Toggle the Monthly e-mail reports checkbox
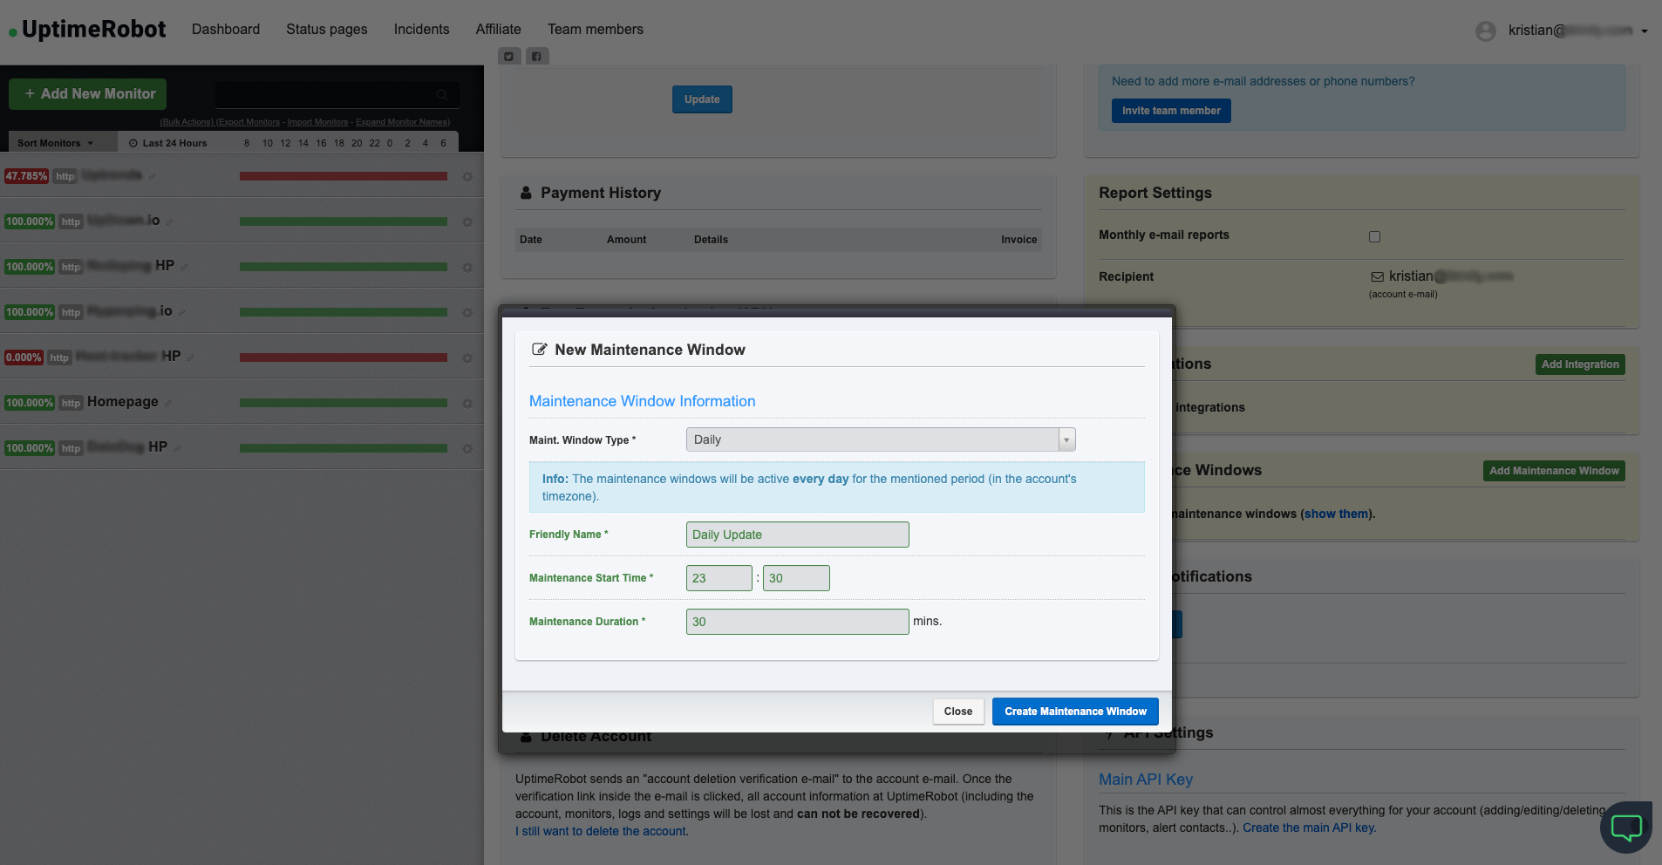 pos(1374,236)
